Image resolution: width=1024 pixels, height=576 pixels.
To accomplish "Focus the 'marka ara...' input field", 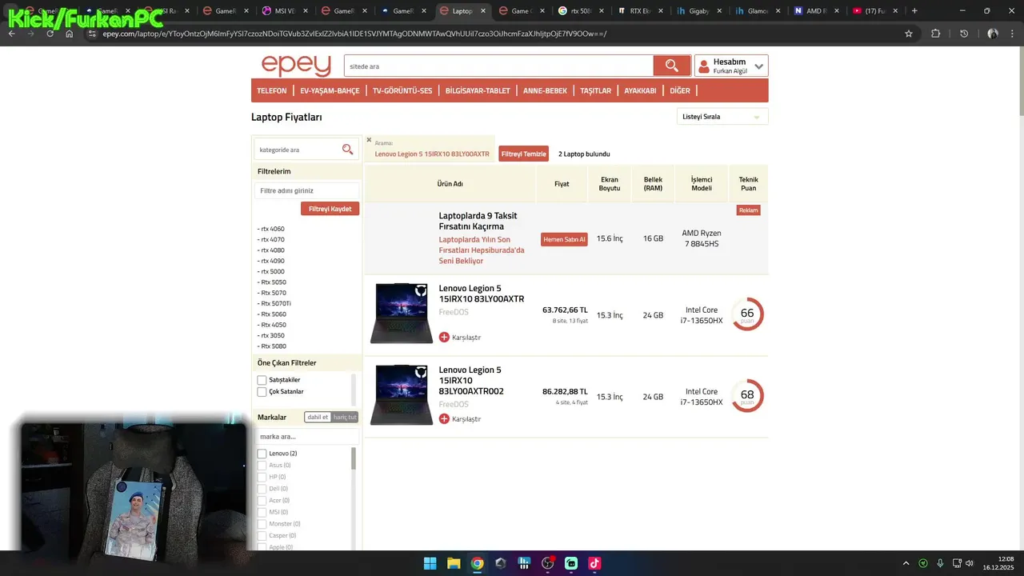I will pos(306,436).
